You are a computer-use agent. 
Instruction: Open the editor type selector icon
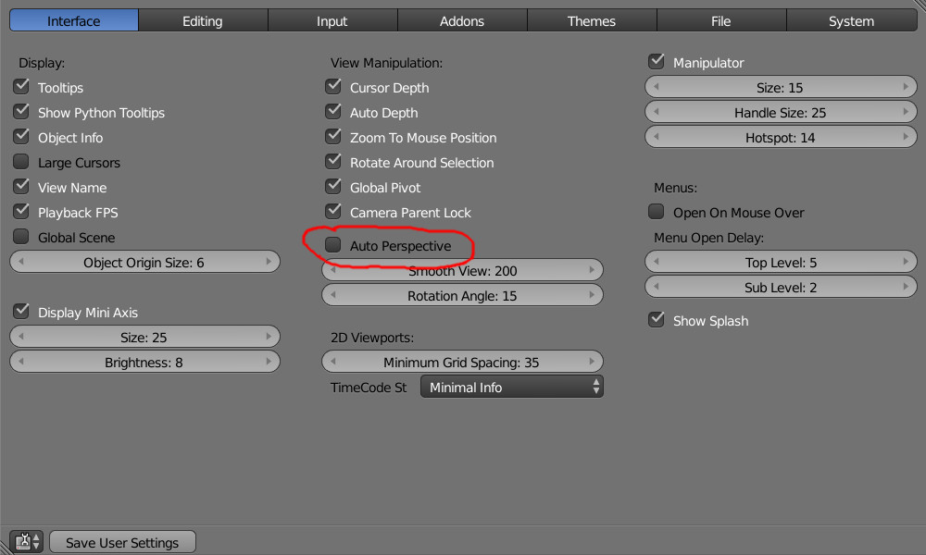[26, 542]
